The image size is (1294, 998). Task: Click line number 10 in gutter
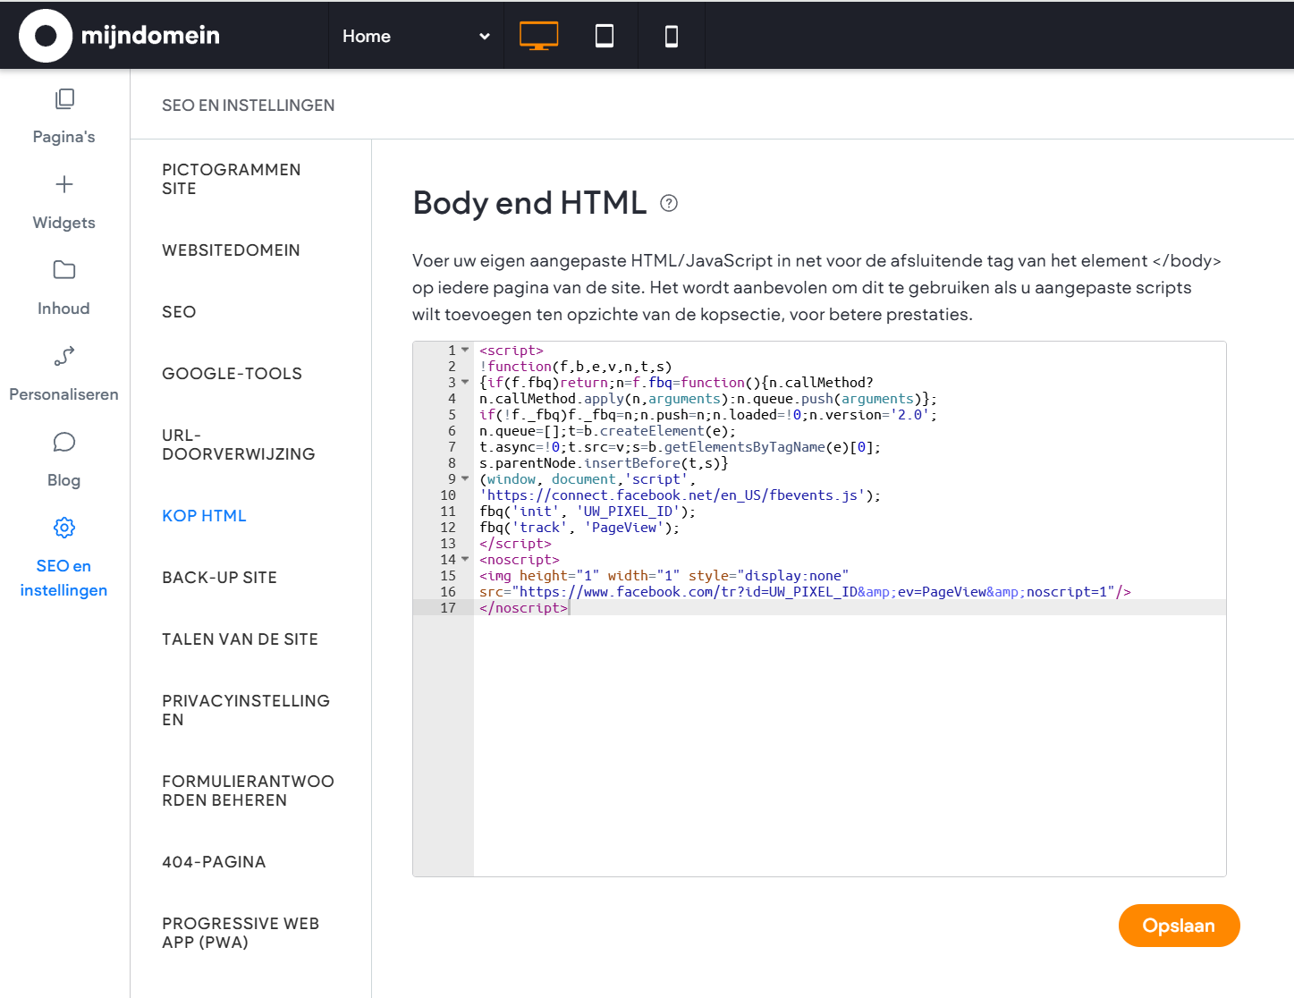(448, 495)
